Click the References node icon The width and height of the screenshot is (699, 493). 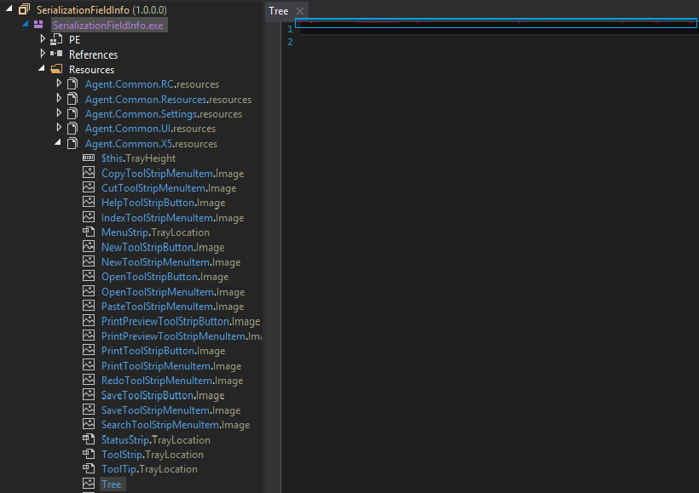point(56,54)
